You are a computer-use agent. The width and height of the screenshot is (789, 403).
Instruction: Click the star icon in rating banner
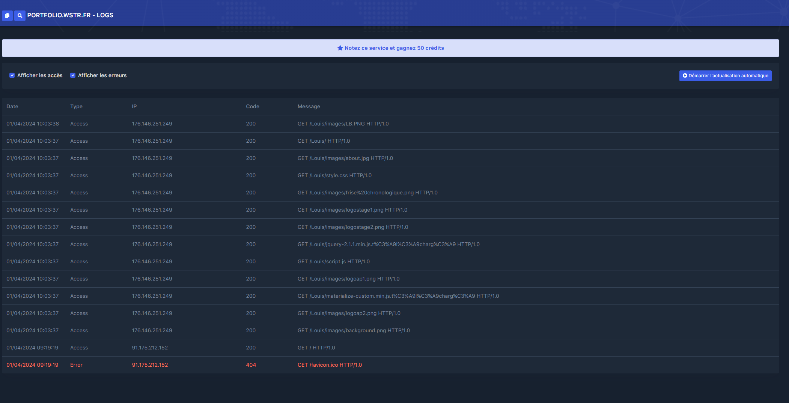tap(340, 48)
